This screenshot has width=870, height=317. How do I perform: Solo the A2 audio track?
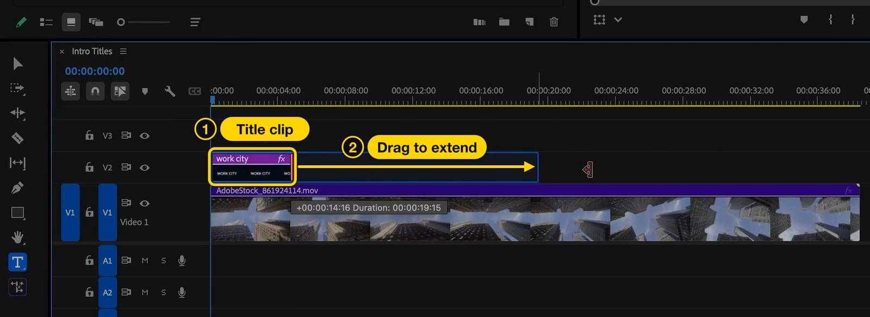click(163, 292)
